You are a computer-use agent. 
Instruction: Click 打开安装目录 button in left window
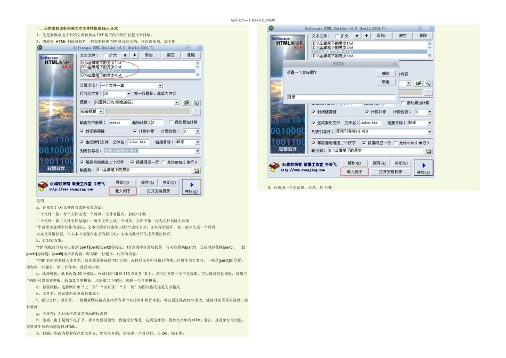pyautogui.click(x=158, y=191)
